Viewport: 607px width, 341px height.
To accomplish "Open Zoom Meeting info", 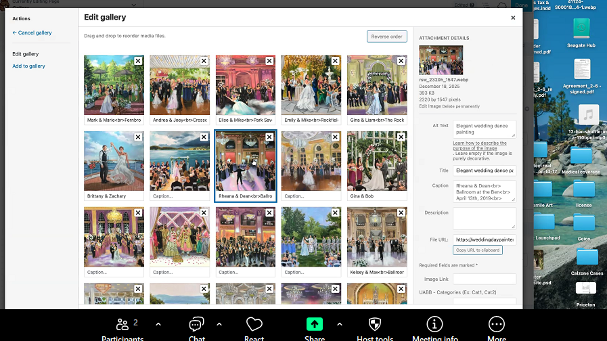I will [x=434, y=325].
